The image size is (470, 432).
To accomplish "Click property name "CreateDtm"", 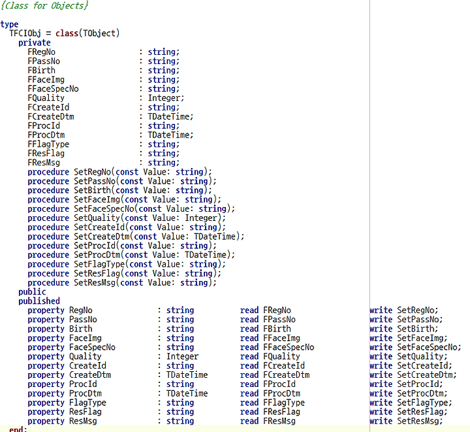I will point(90,375).
